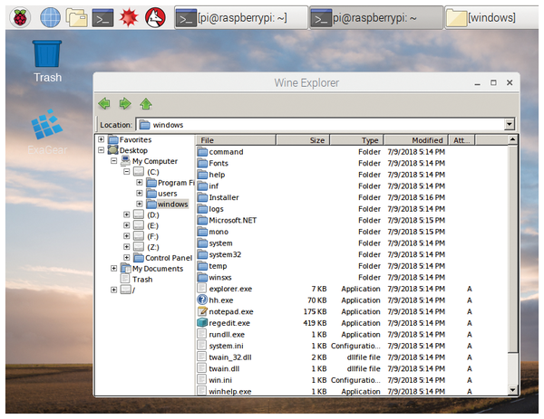Select the hh.exe help icon
544x419 pixels.
(202, 300)
